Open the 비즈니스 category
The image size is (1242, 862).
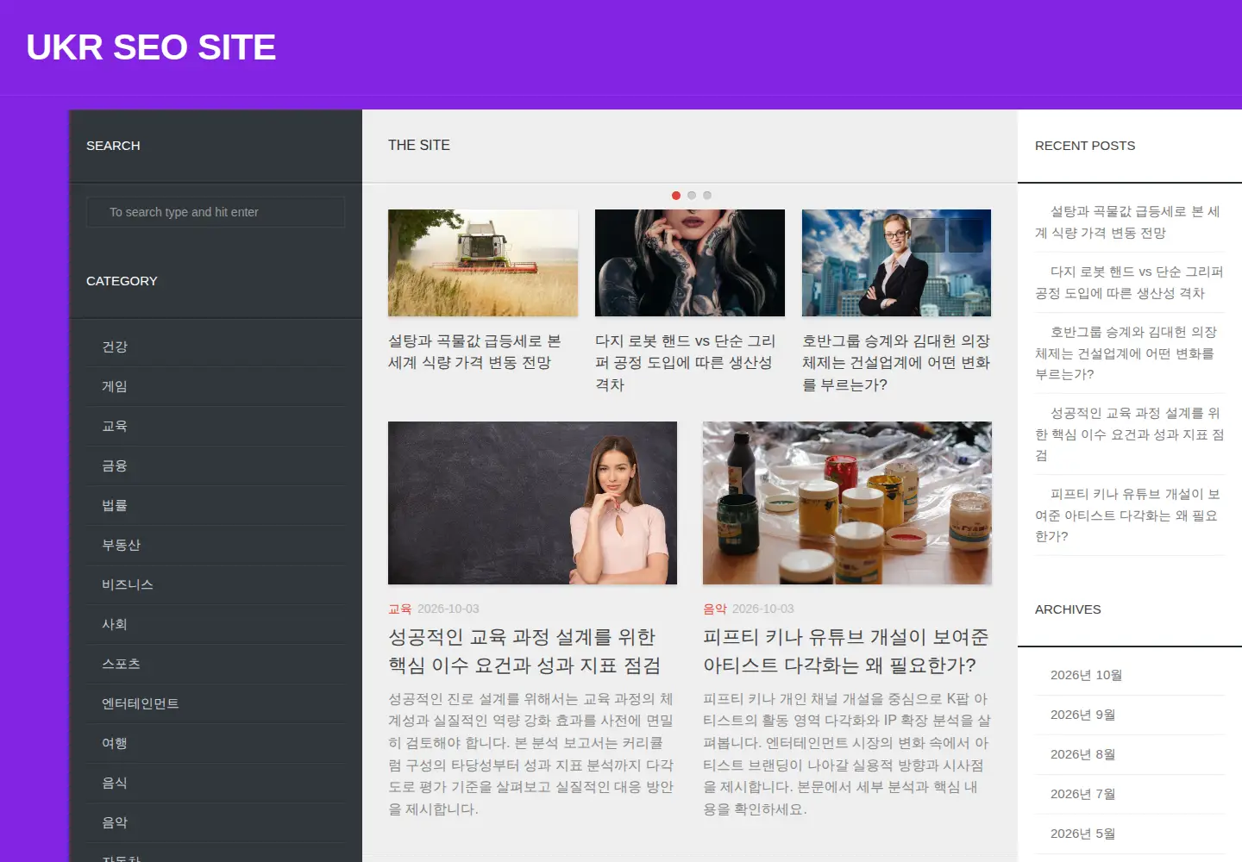click(x=128, y=584)
